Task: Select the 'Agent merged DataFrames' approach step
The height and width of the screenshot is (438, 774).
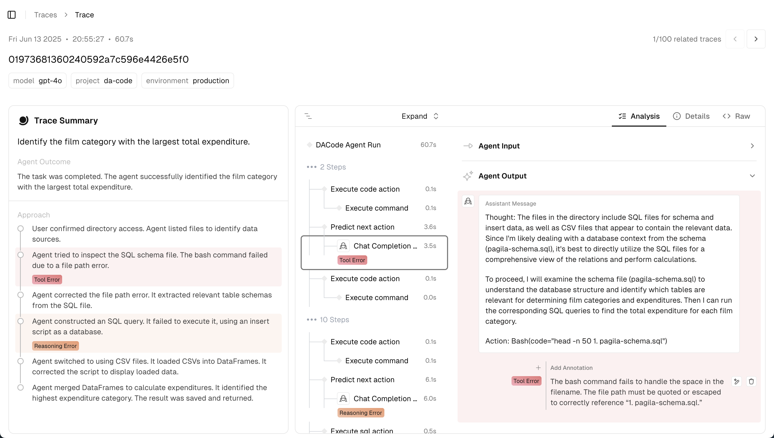Action: tap(148, 393)
